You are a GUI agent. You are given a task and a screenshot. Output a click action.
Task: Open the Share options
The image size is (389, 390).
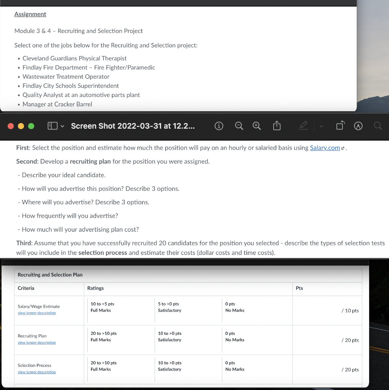277,126
